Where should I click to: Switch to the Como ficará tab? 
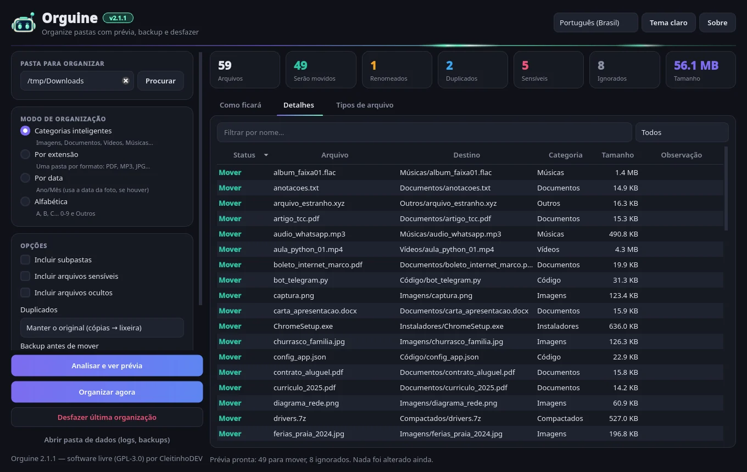tap(241, 105)
